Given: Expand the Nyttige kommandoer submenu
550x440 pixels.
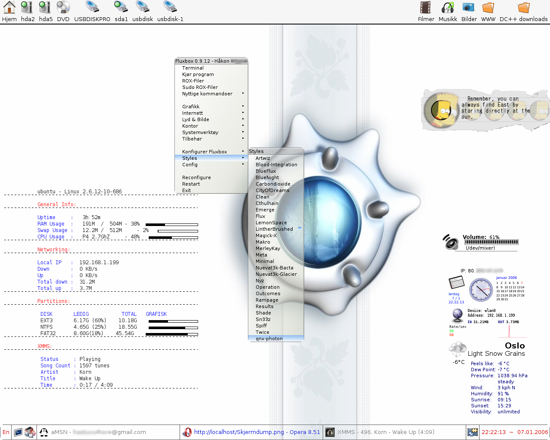Looking at the screenshot, I should (211, 94).
